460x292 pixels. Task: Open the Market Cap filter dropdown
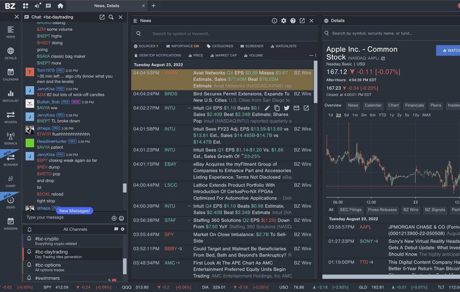224,55
